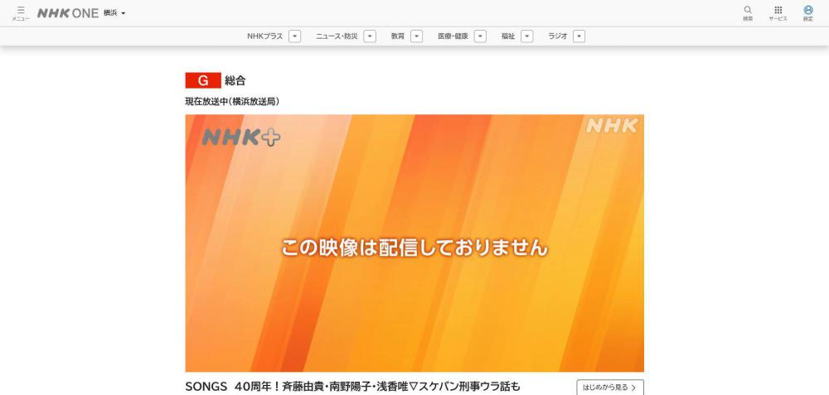Click the NHK ONE logo
This screenshot has height=395, width=829.
point(68,13)
